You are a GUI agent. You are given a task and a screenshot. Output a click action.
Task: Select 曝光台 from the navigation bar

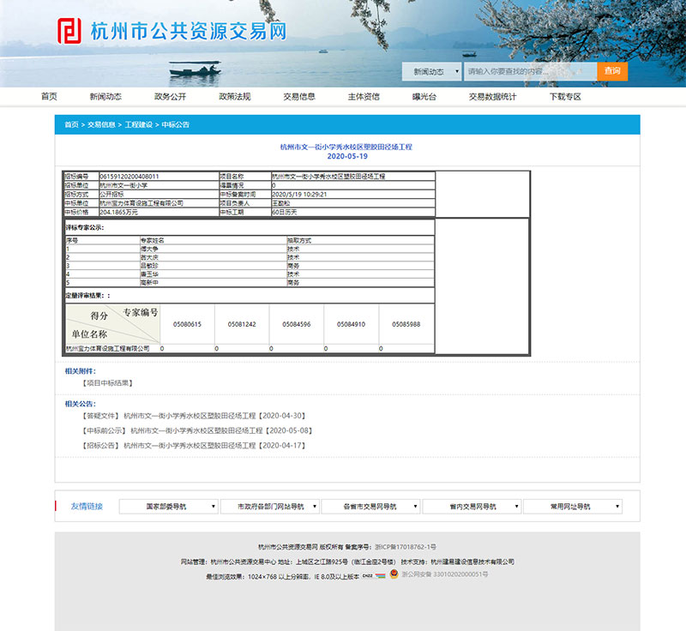click(424, 97)
